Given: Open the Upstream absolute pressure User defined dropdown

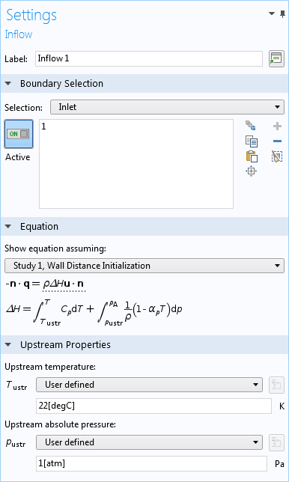Looking at the screenshot, I should coord(149,442).
